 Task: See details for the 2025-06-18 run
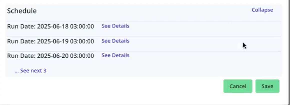[115, 26]
